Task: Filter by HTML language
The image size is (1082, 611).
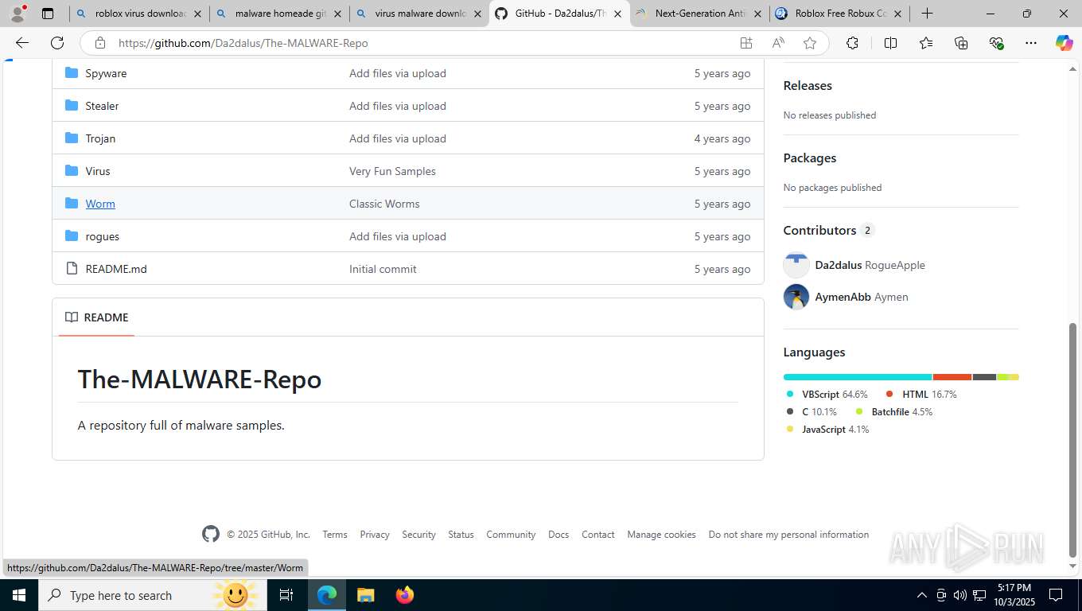Action: pos(920,395)
